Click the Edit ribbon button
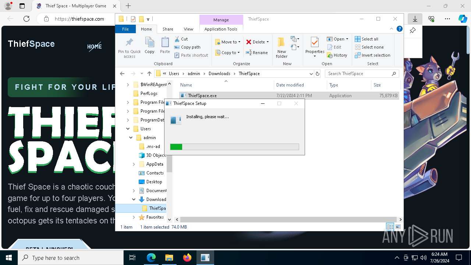Viewport: 471px width, 265px height. tap(334, 47)
